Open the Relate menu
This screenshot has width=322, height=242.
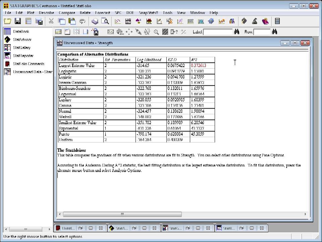(x=85, y=13)
